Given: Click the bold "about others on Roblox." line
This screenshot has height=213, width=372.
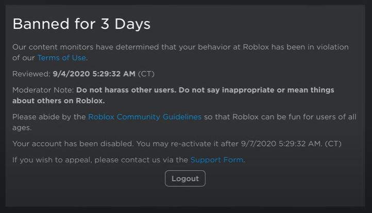Looking at the screenshot, I should pos(58,101).
